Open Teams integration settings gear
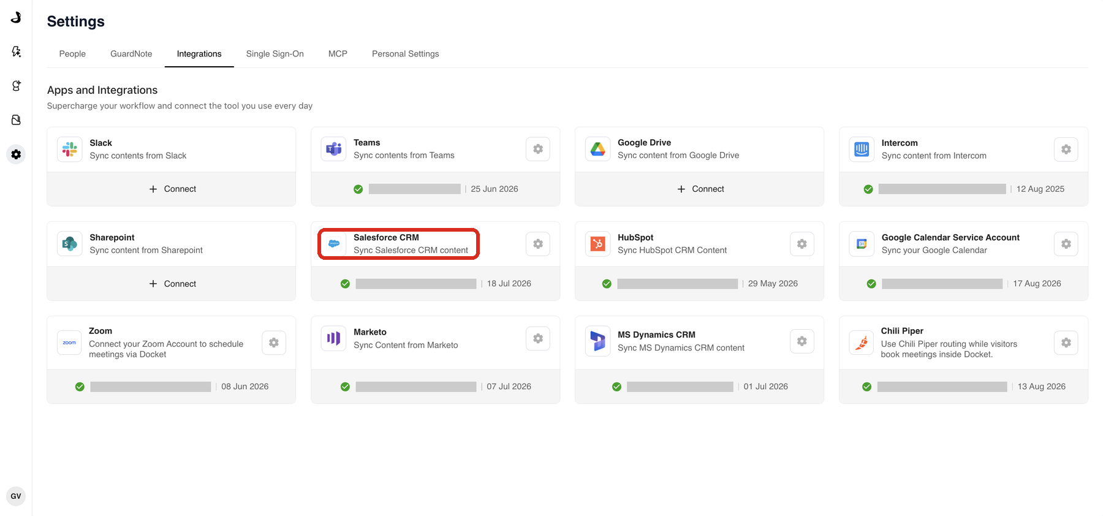This screenshot has width=1103, height=516. (538, 149)
